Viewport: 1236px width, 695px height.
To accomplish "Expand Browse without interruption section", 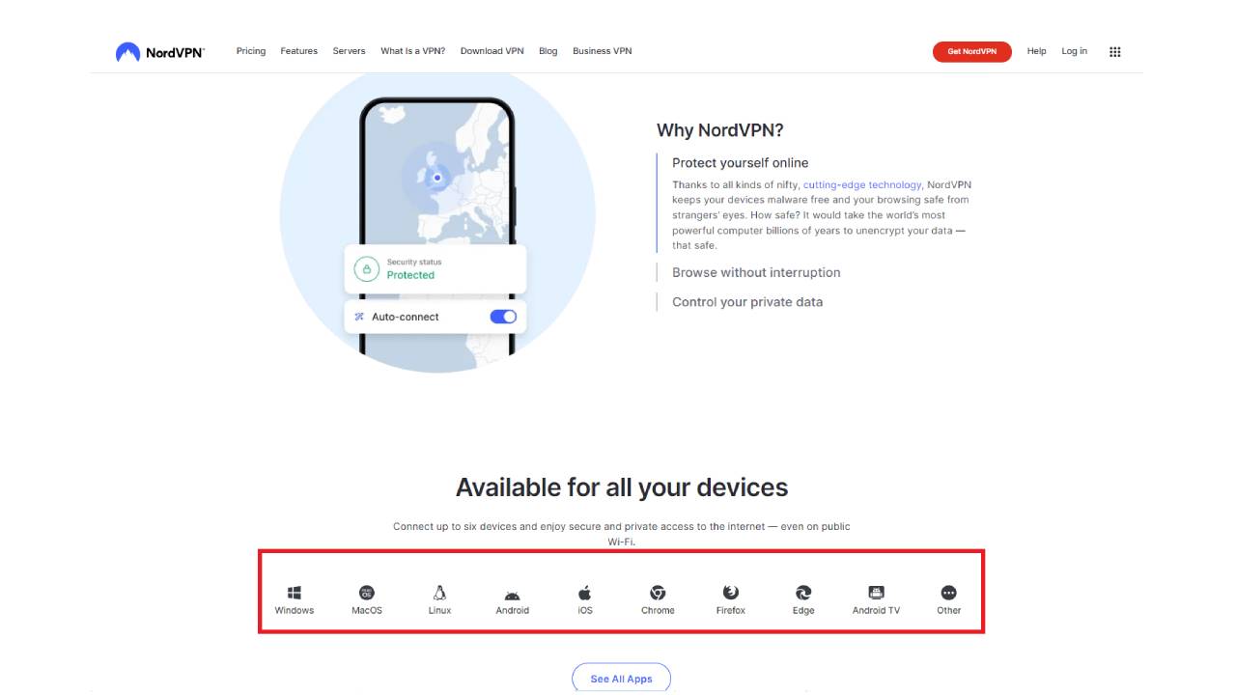I will pyautogui.click(x=756, y=272).
